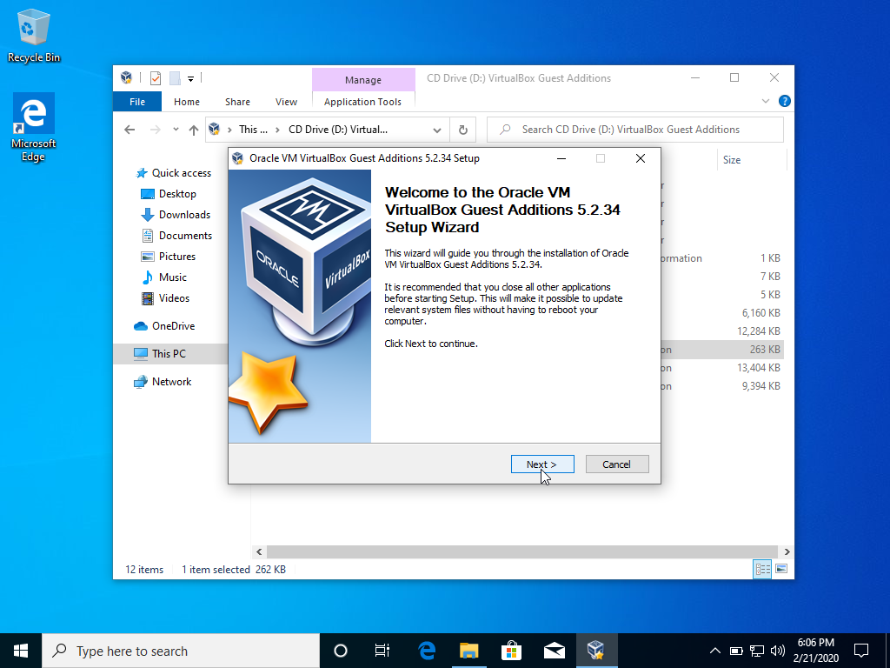Switch to the Home ribbon tab

[187, 102]
